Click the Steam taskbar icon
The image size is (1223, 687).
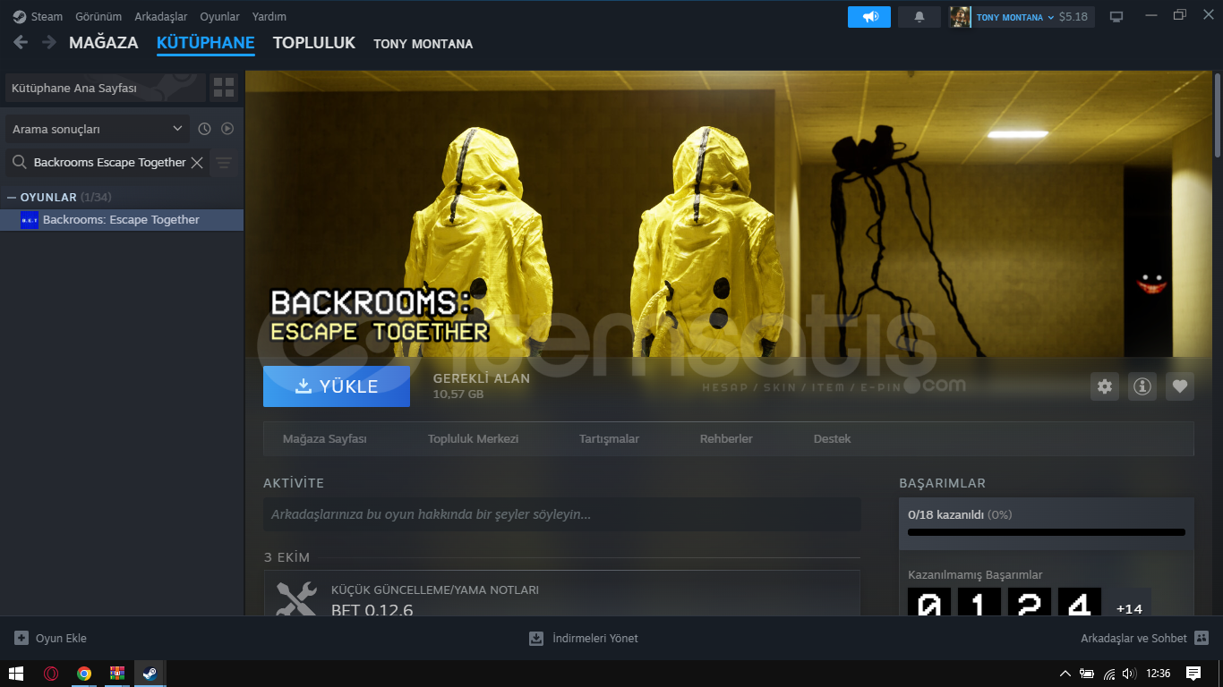tap(150, 674)
